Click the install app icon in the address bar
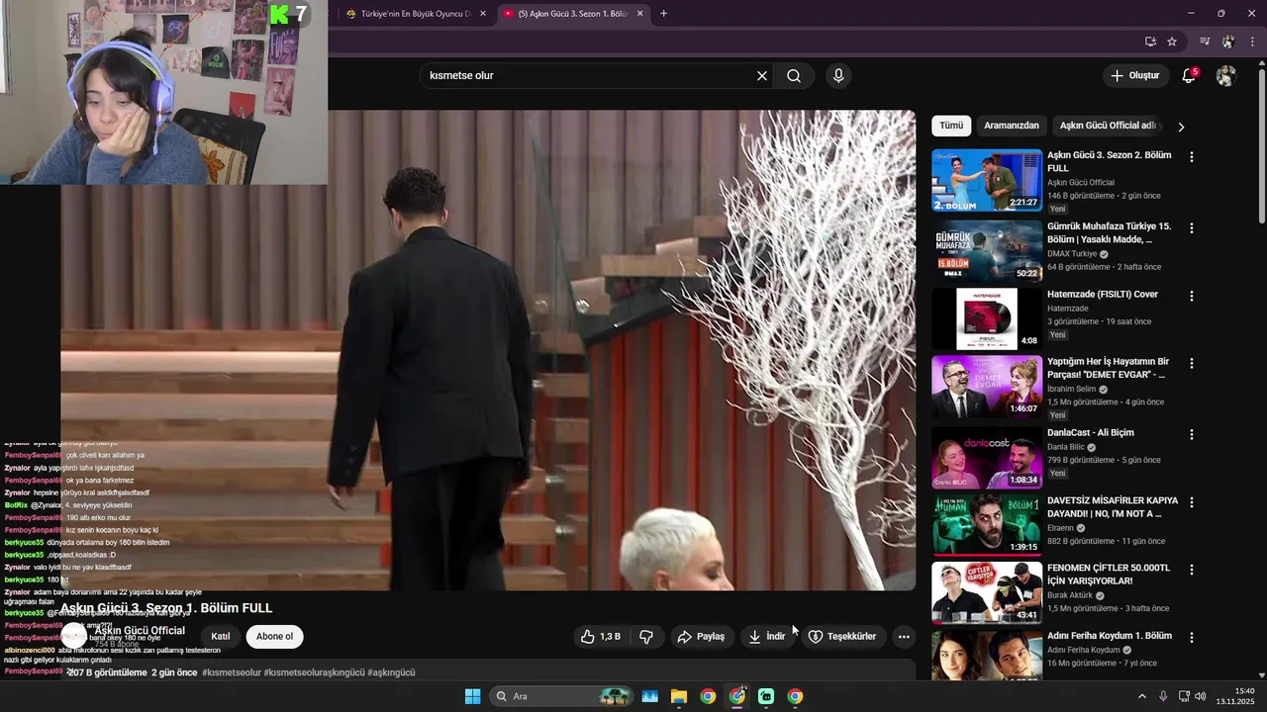The width and height of the screenshot is (1267, 712). [x=1150, y=42]
